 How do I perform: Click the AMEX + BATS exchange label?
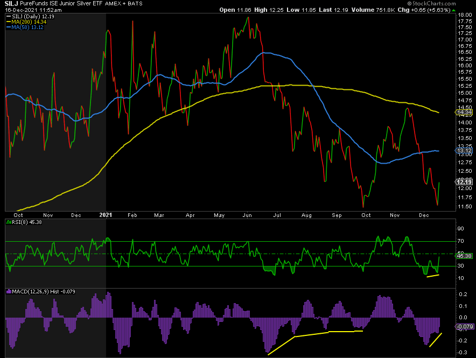(123, 4)
